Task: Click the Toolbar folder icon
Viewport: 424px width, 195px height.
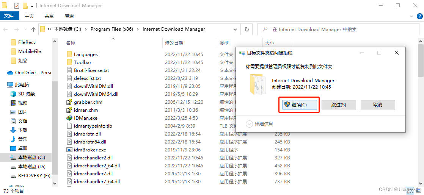Action: [x=69, y=62]
